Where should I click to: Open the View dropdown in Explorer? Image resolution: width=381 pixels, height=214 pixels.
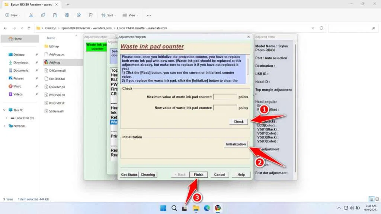click(x=131, y=15)
